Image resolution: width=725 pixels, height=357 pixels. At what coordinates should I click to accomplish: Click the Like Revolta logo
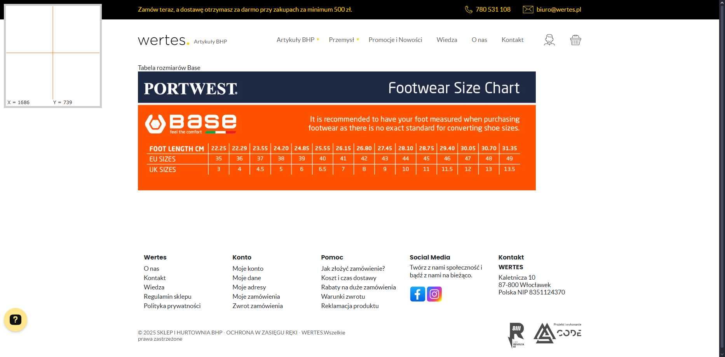516,335
